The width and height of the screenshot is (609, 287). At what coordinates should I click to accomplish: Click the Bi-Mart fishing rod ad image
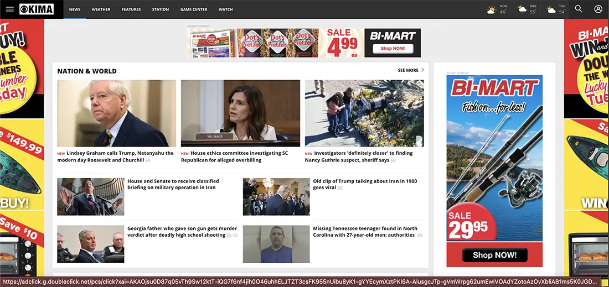point(494,171)
